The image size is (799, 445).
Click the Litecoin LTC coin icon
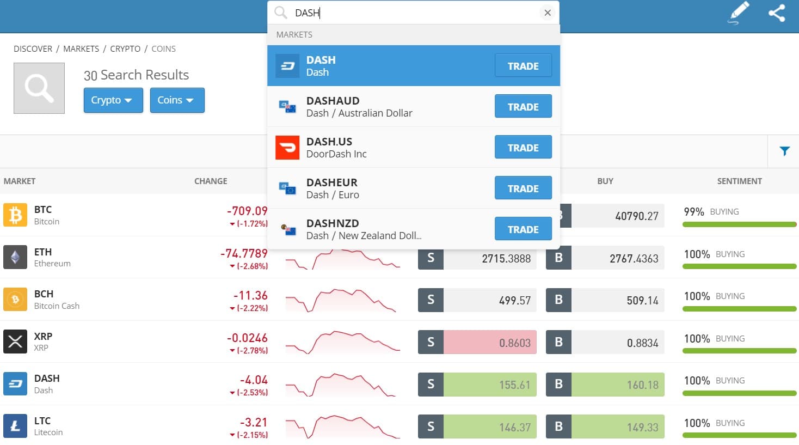tap(15, 426)
